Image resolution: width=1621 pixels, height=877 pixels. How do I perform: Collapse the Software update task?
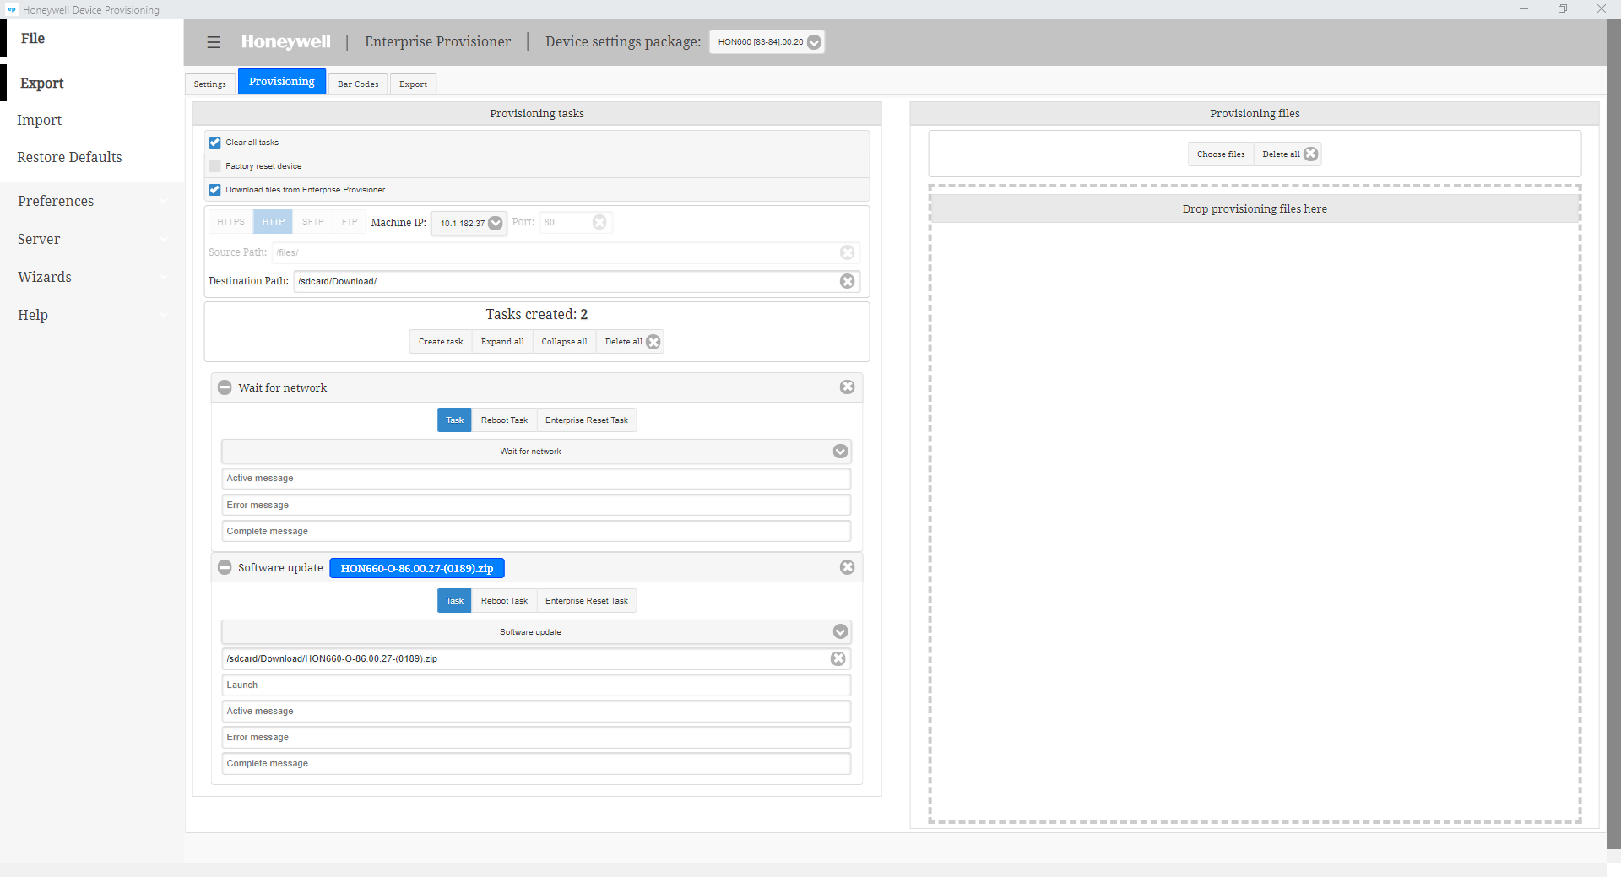225,568
